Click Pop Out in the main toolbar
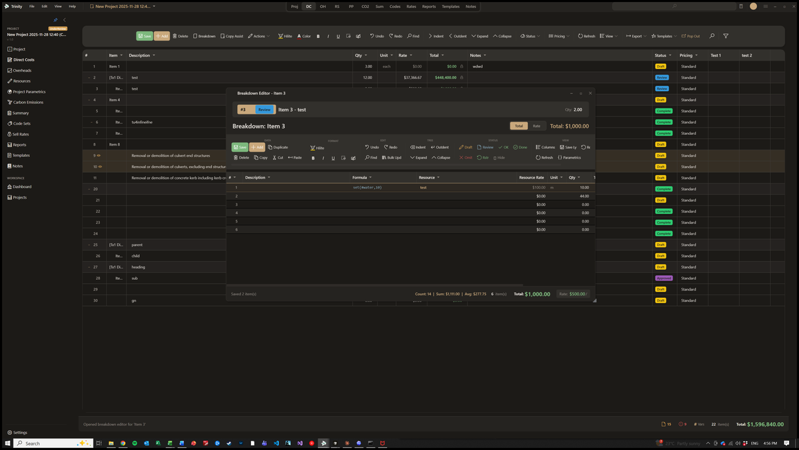The image size is (799, 450). click(690, 36)
